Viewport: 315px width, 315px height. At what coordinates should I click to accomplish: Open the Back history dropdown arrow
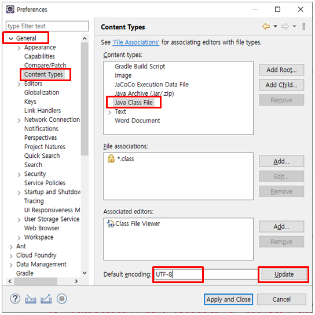[276, 26]
